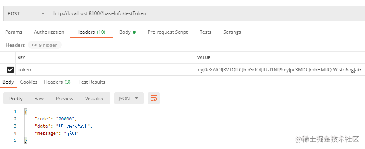Viewport: 365px width, 149px height.
Task: Show the 9 hidden headers
Action: 45,45
